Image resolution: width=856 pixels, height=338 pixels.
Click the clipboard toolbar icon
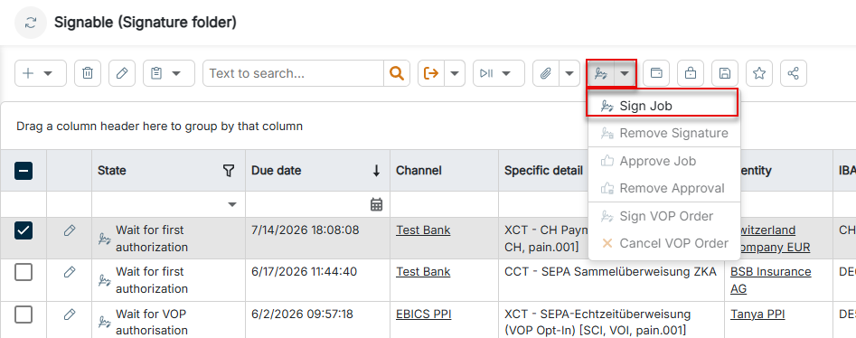[156, 73]
